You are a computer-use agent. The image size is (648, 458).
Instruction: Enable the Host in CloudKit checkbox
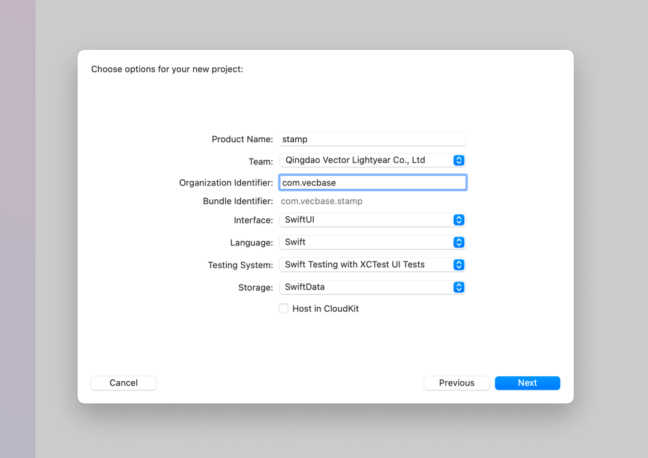click(x=284, y=309)
